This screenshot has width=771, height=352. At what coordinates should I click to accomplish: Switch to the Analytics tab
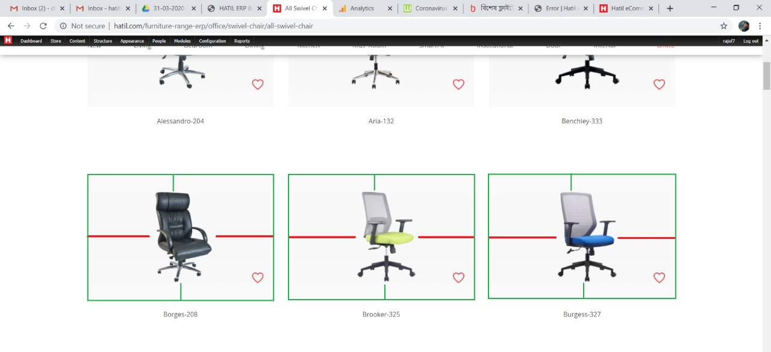364,8
